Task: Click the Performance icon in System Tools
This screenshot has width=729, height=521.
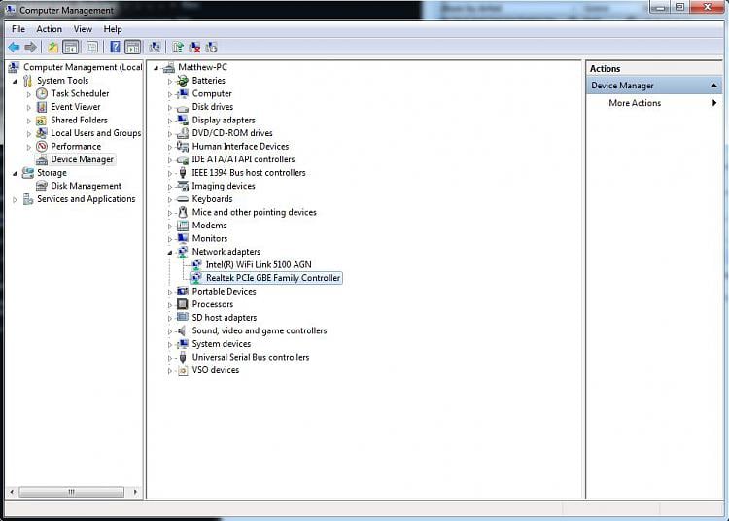Action: [42, 147]
